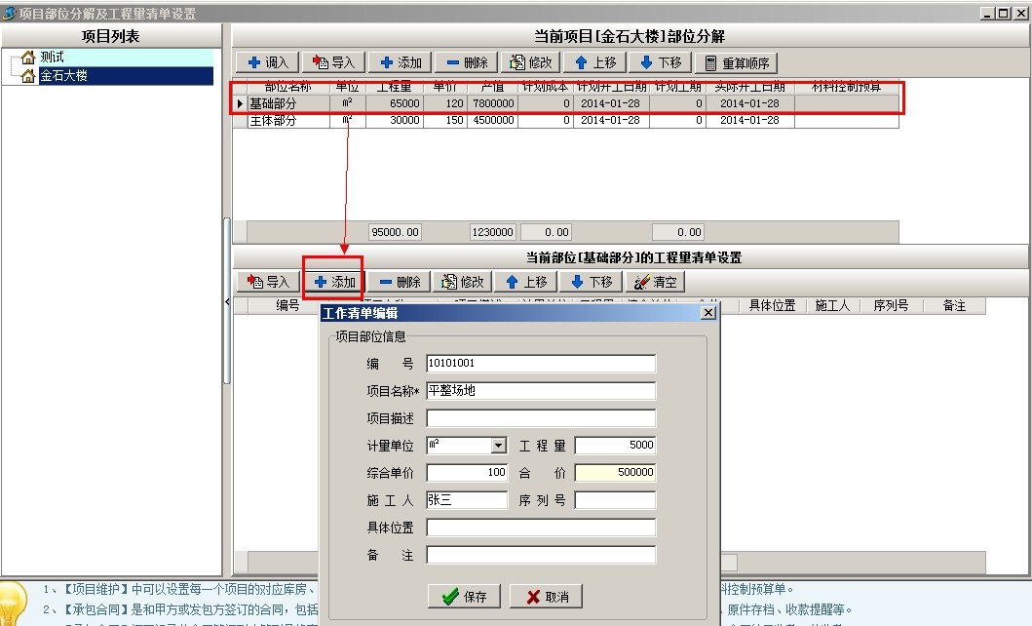This screenshot has height=626, width=1032.
Task: Open the 计量单位 dropdown
Action: click(499, 446)
